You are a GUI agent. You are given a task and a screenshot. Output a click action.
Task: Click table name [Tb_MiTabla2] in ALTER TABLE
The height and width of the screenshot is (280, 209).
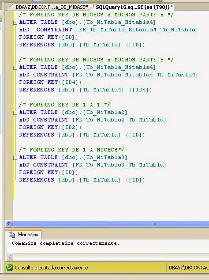105,112
